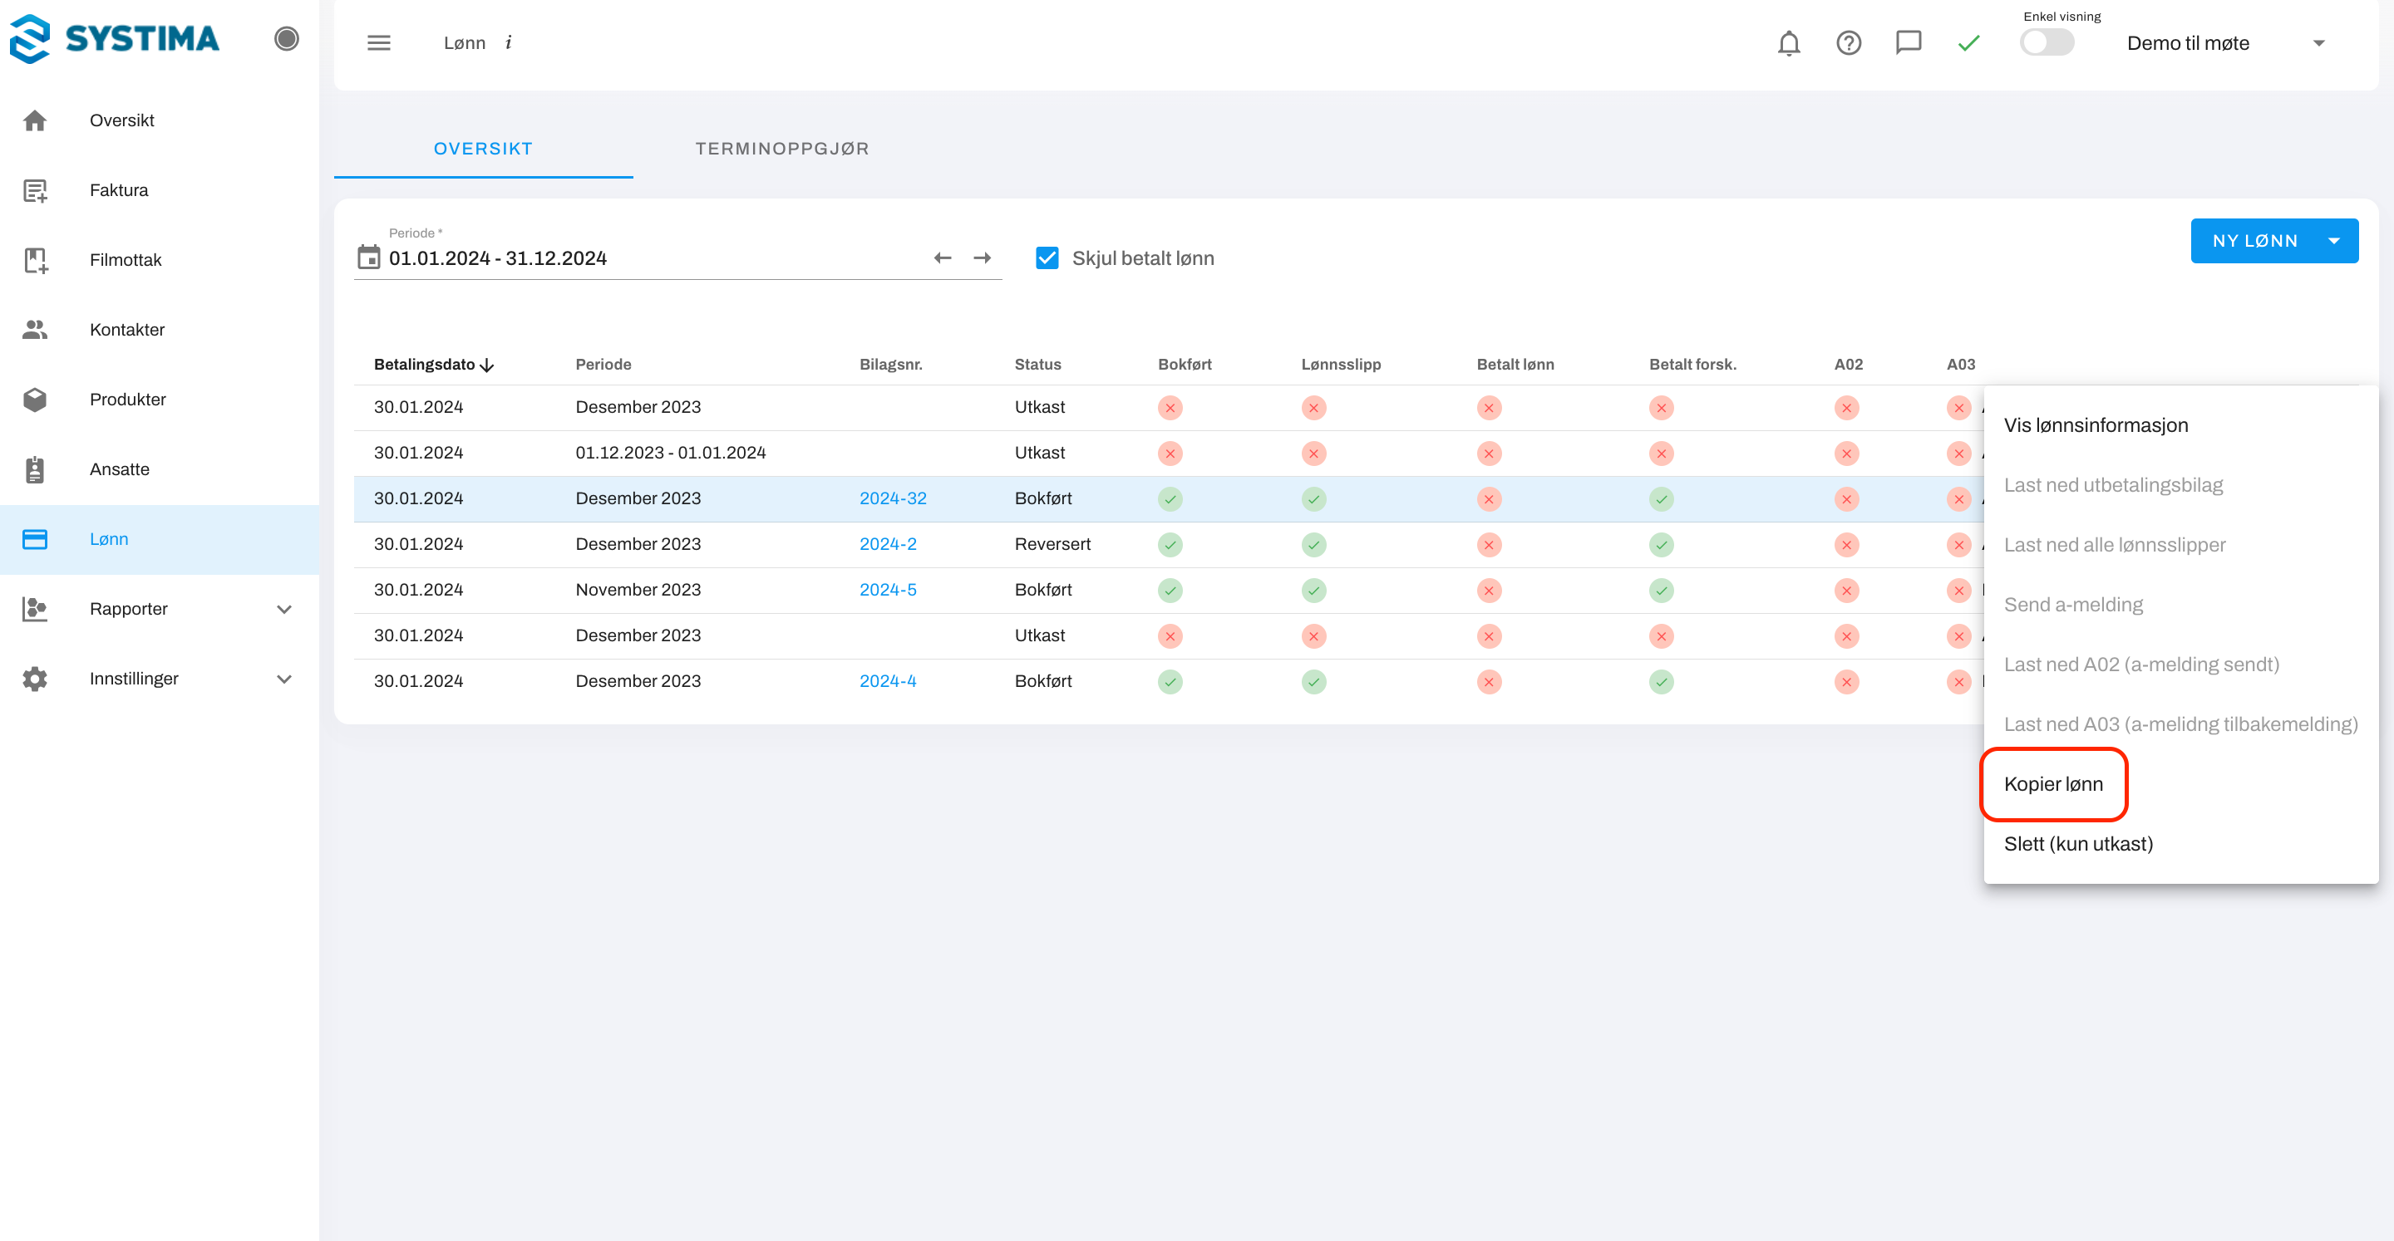Select Kopier lønn from the context menu
Viewport: 2394px width, 1241px height.
(x=2053, y=784)
